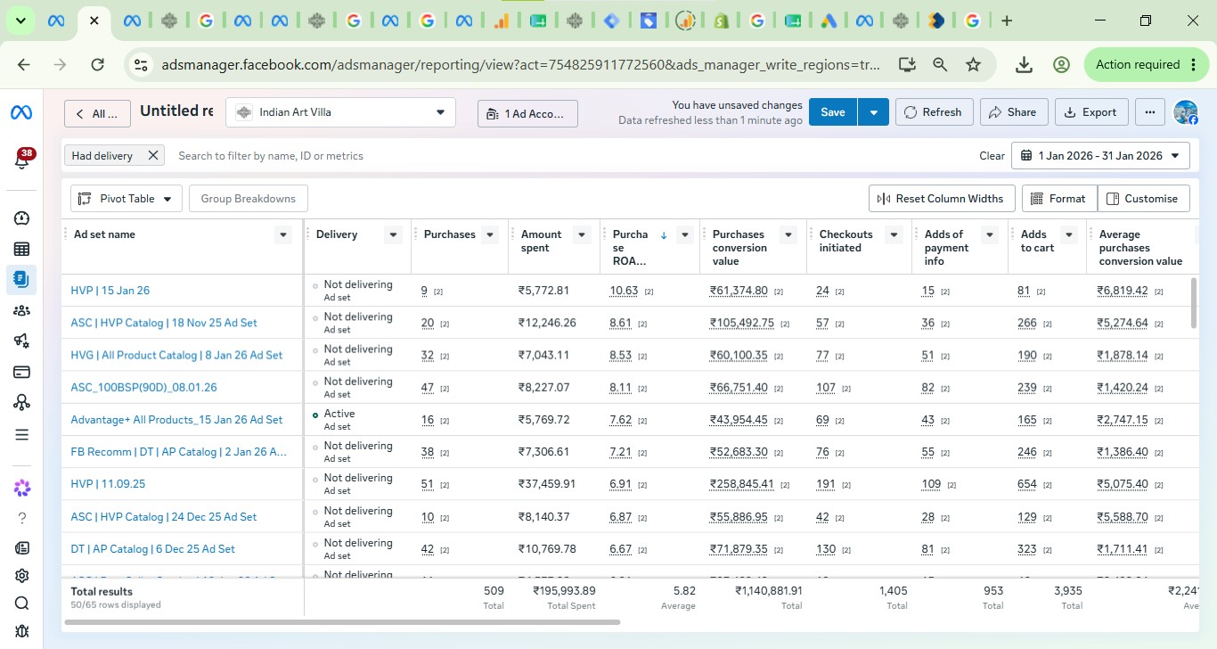Click the vertical table scrollbar
The width and height of the screenshot is (1217, 649).
1194,303
